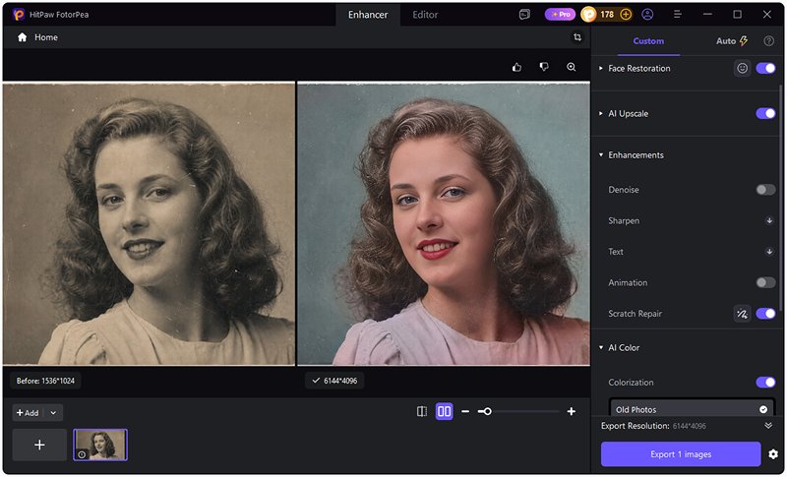
Task: Open export settings gear icon
Action: pyautogui.click(x=773, y=454)
